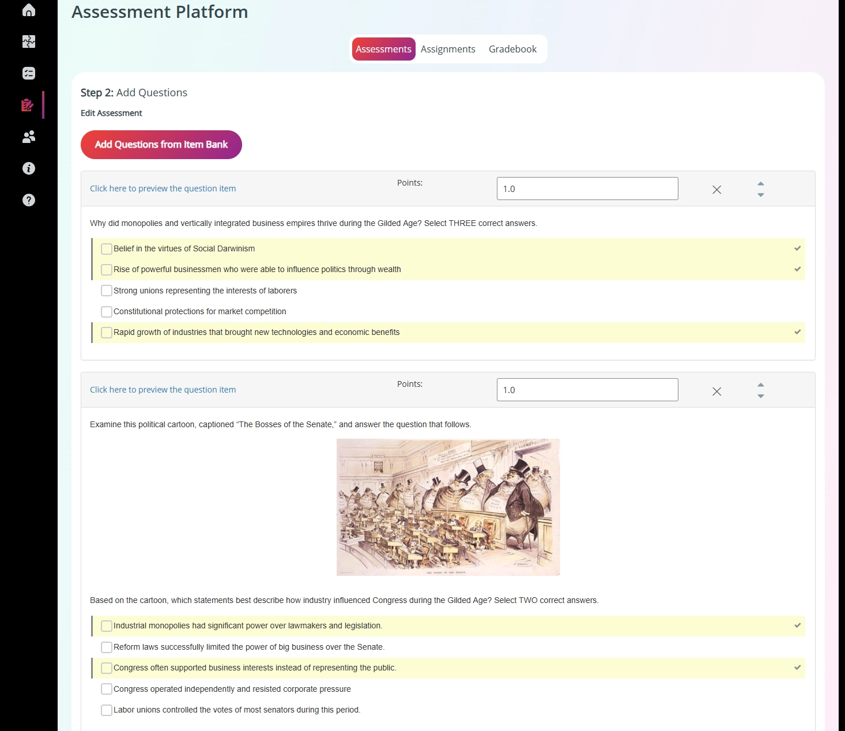Check 'Rapid growth of industries' option
The height and width of the screenshot is (731, 845).
click(x=107, y=333)
